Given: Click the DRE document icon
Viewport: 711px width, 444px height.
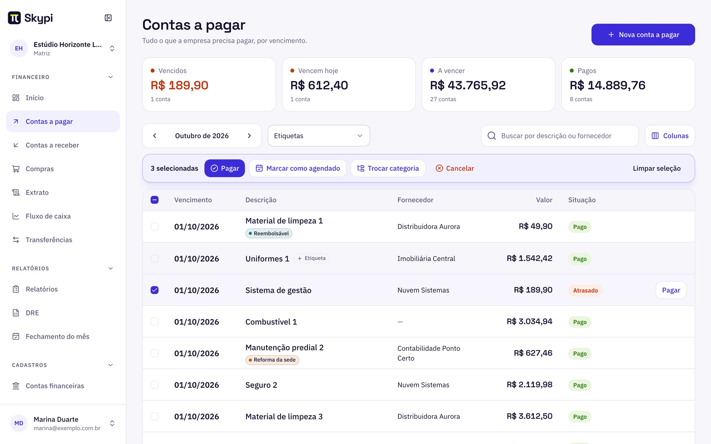Looking at the screenshot, I should tap(16, 313).
